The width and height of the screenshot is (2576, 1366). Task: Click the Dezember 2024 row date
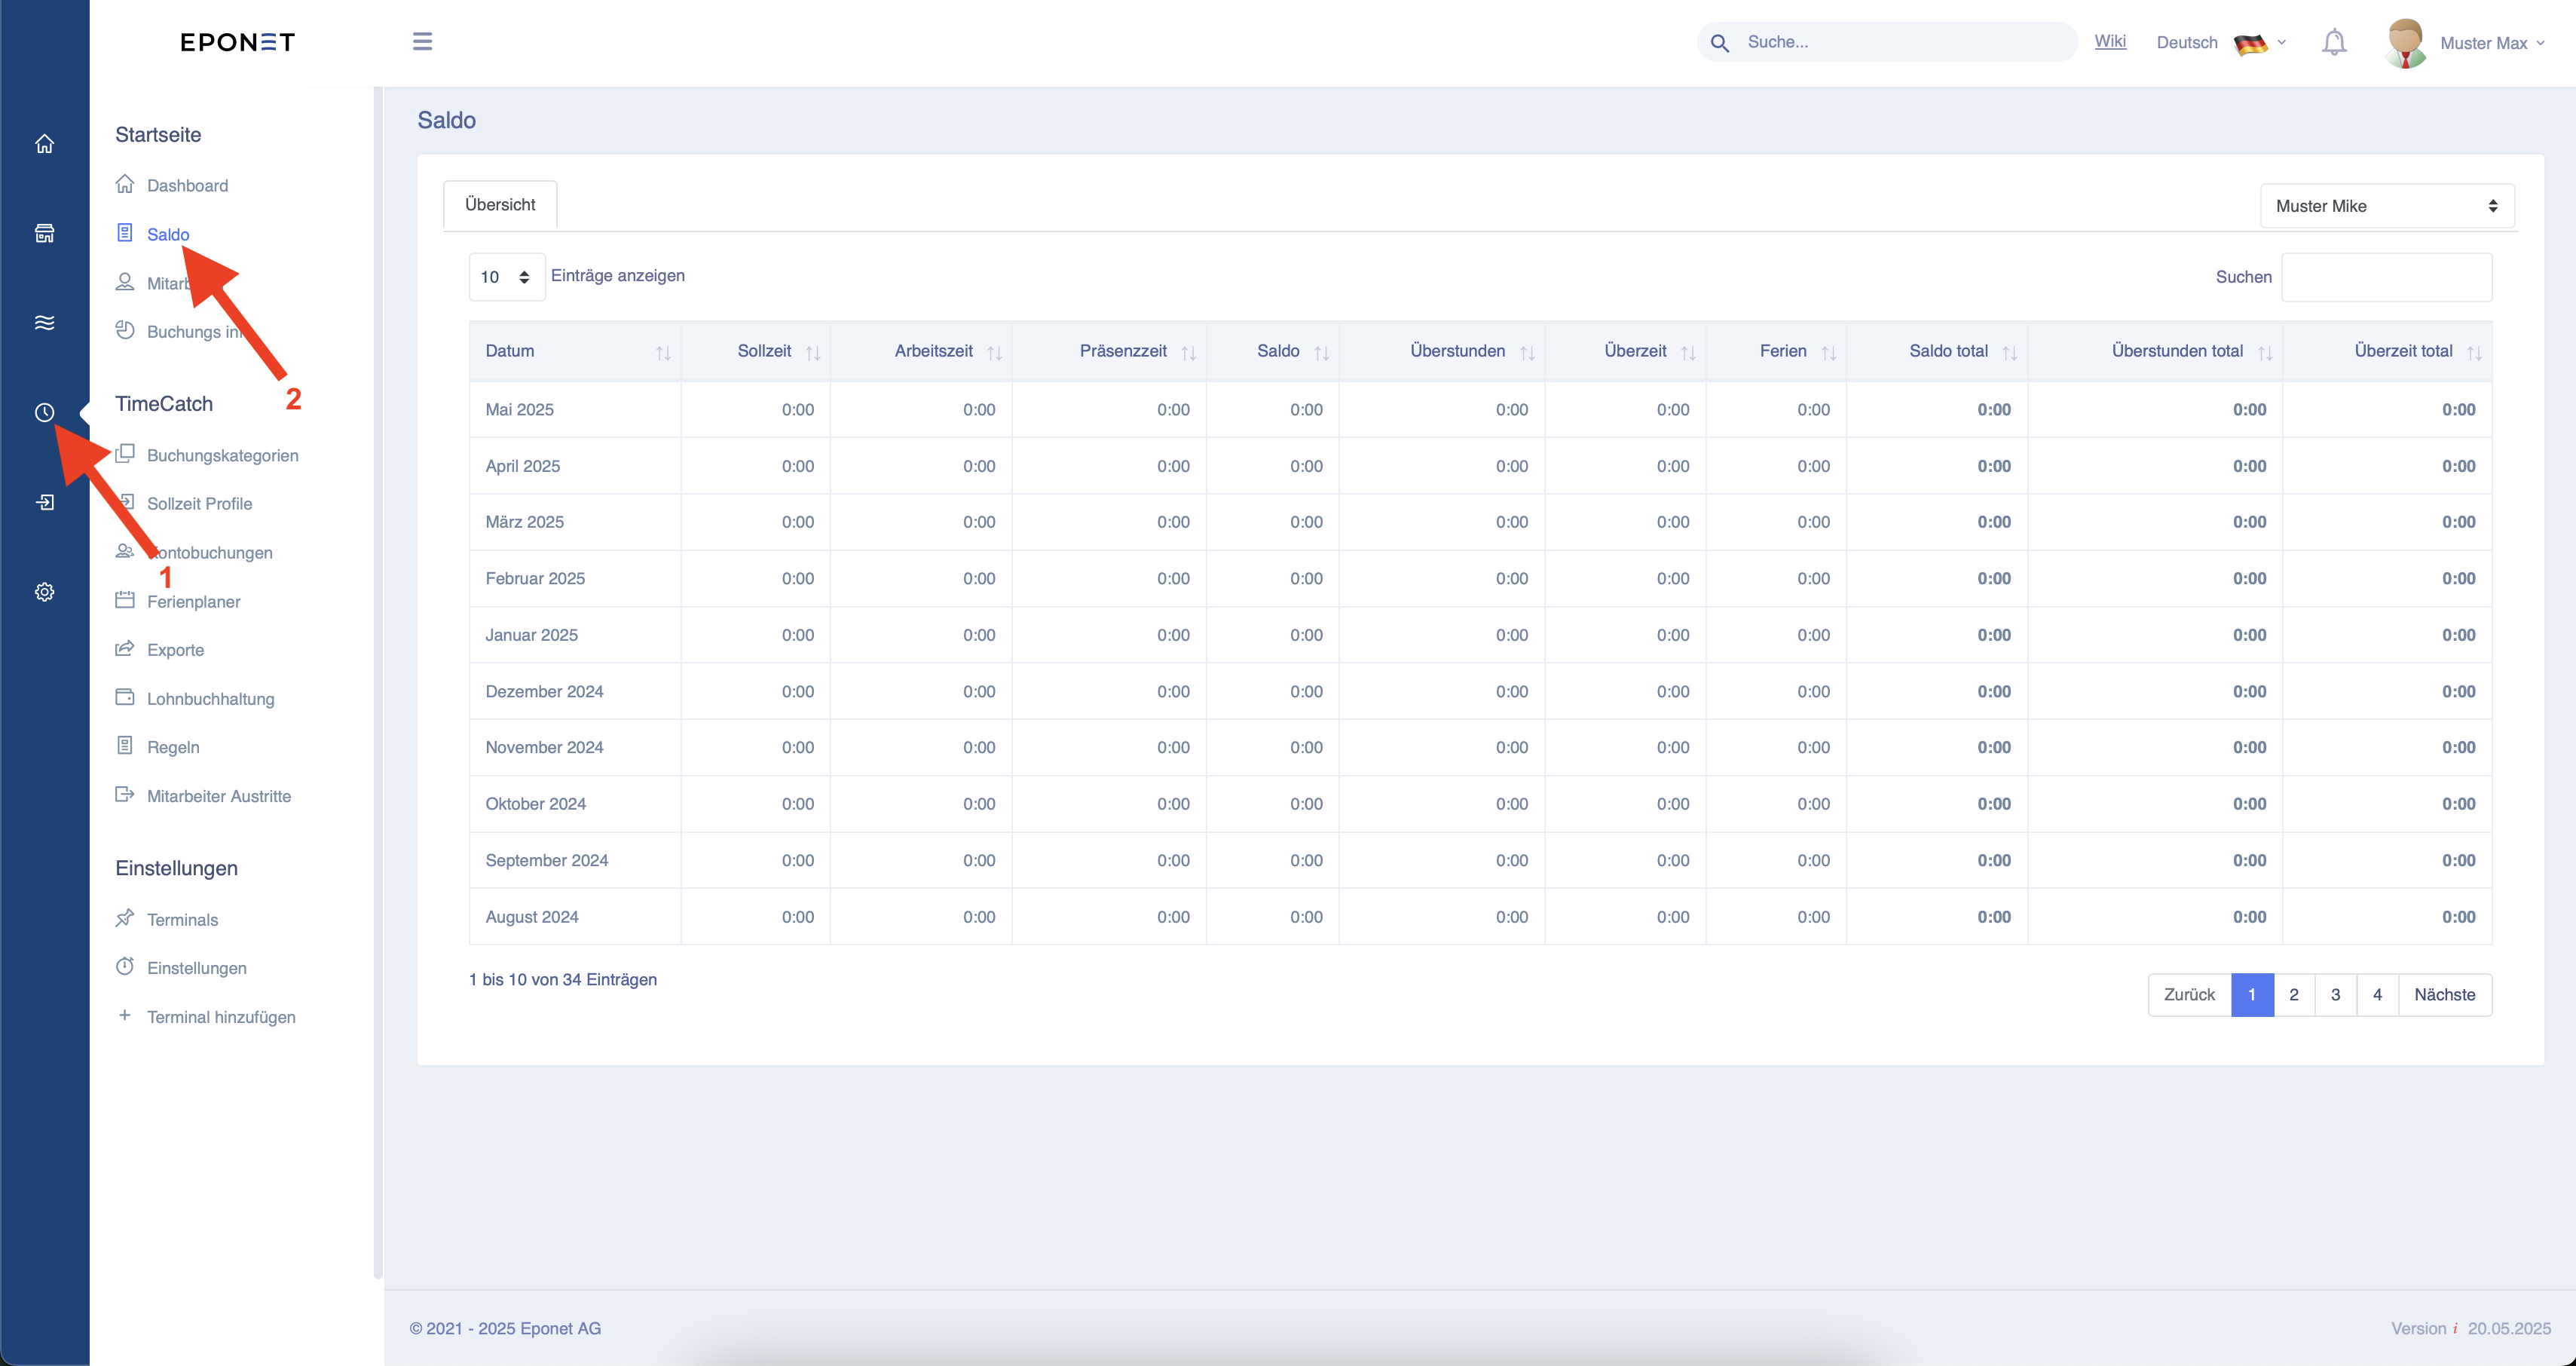544,692
